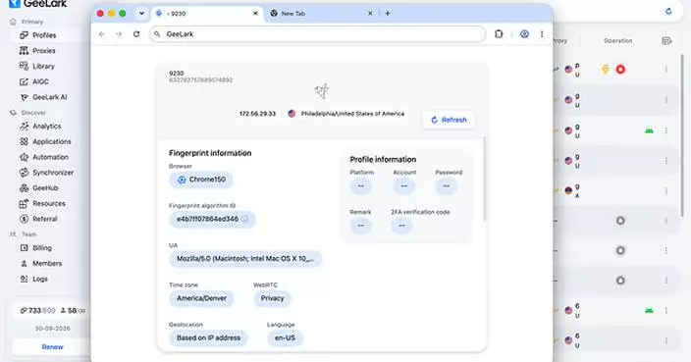Viewport: 691px width, 362px height.
Task: Open GeeLark AI in sidebar
Action: [x=49, y=97]
